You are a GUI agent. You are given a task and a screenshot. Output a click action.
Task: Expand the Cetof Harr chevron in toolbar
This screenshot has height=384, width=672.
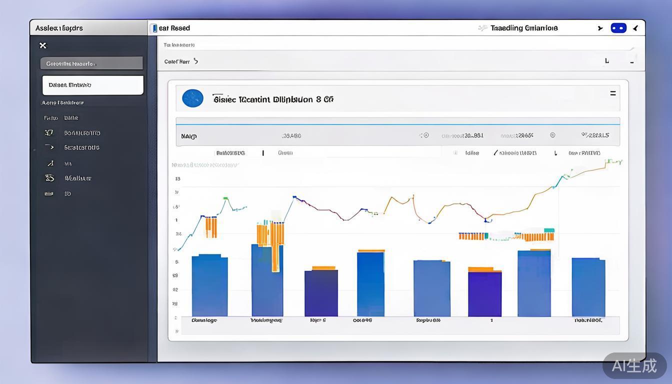point(195,61)
